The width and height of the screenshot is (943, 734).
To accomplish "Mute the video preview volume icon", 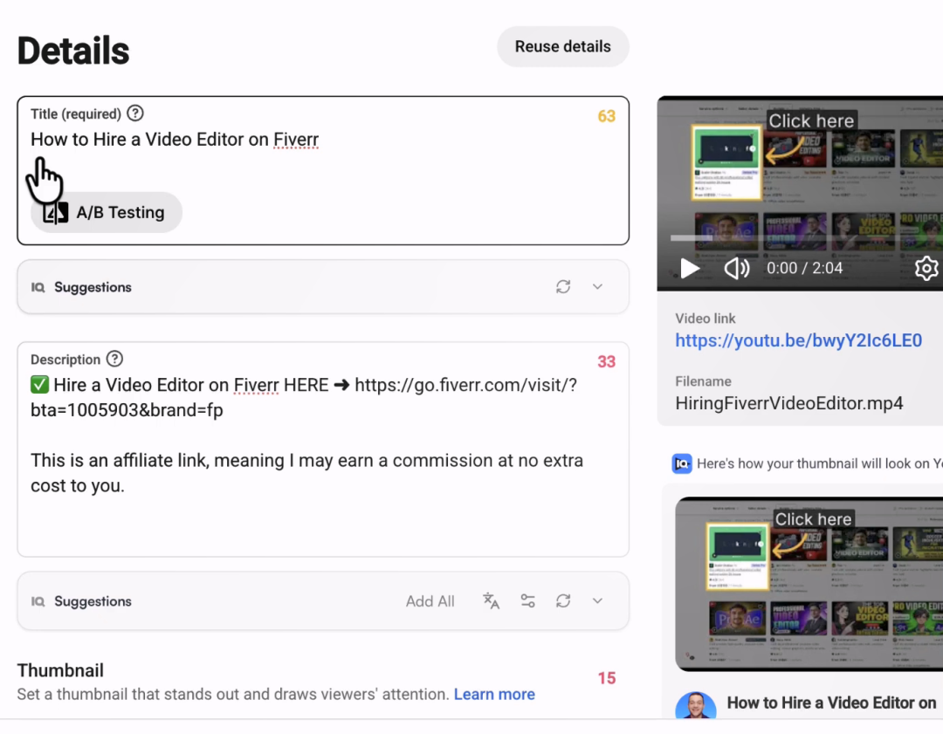I will 736,268.
